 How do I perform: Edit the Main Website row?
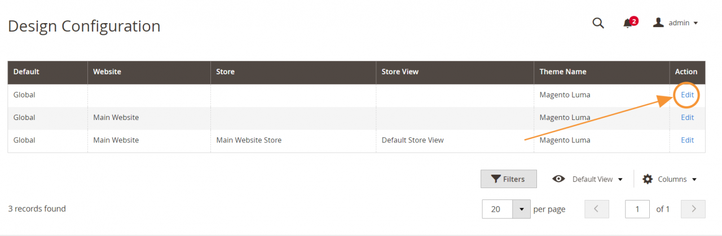coord(687,118)
